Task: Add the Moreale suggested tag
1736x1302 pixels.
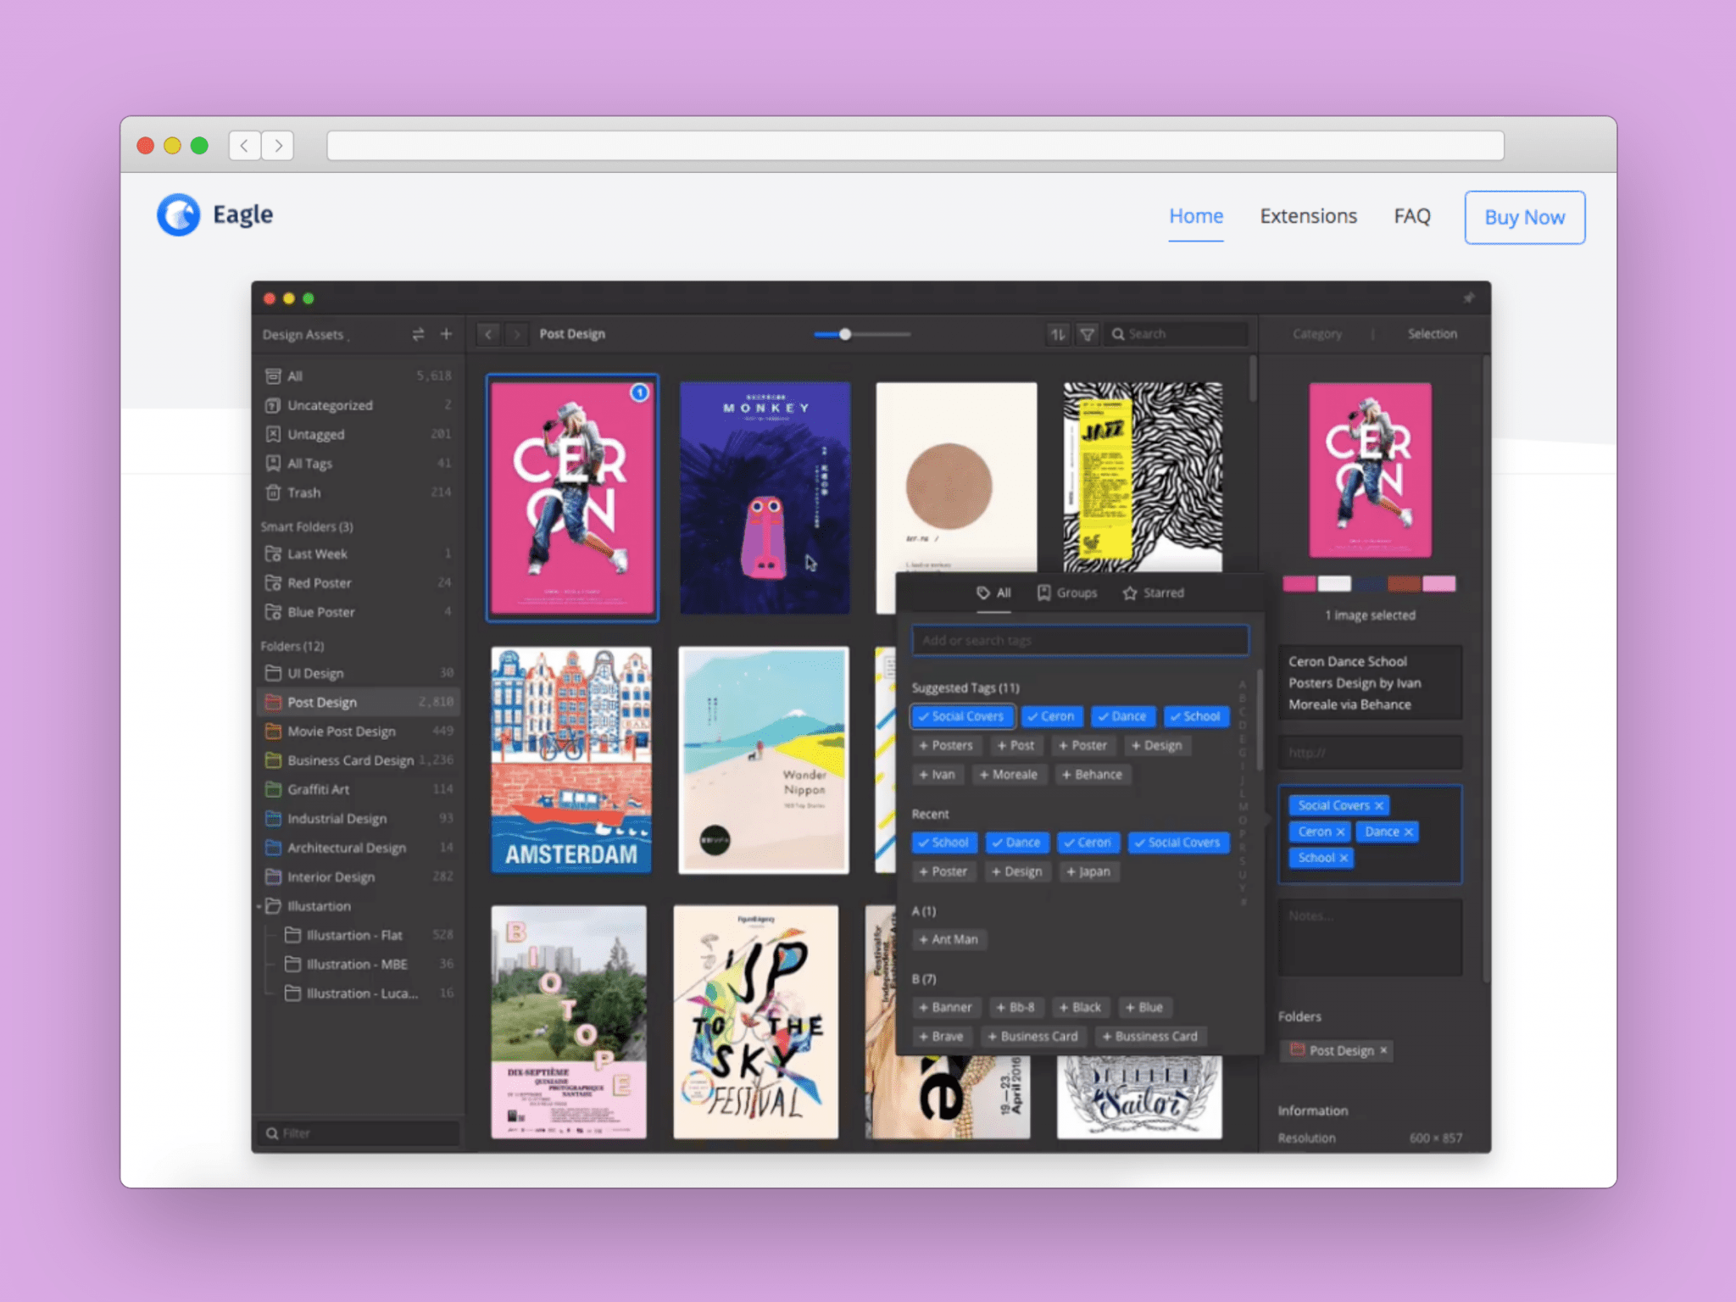Action: pyautogui.click(x=1009, y=775)
